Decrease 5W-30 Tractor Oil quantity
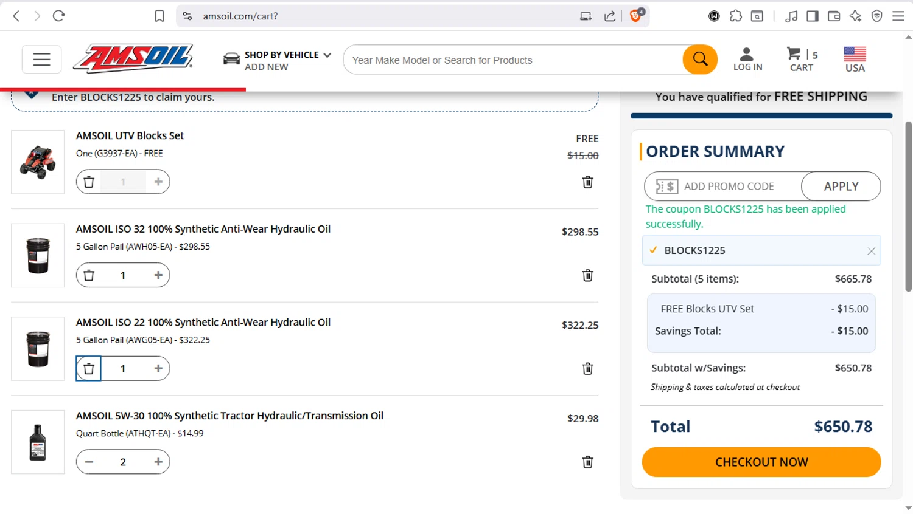913x514 pixels. 89,462
